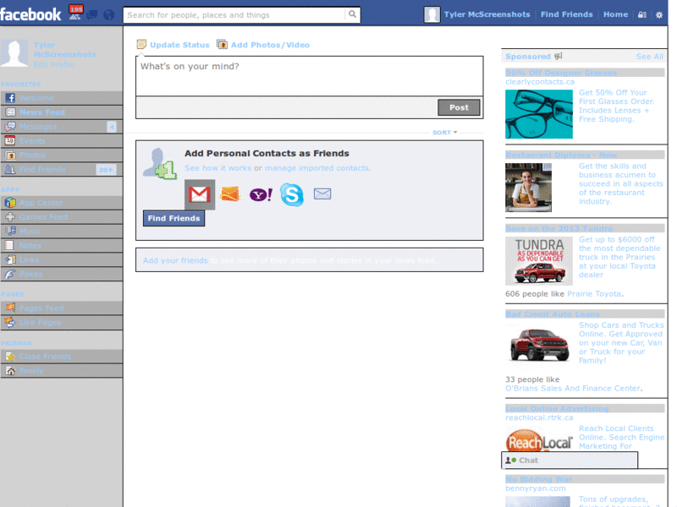
Task: Open Pokes in the sidebar
Action: tap(61, 273)
